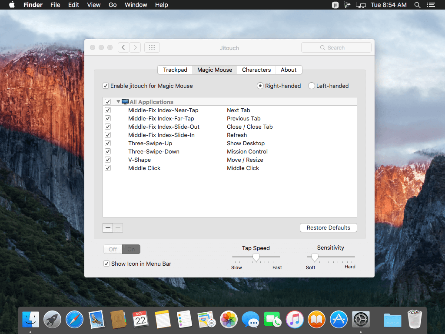Uncheck the Middle Click gesture checkbox
Image resolution: width=445 pixels, height=334 pixels.
[x=108, y=167]
